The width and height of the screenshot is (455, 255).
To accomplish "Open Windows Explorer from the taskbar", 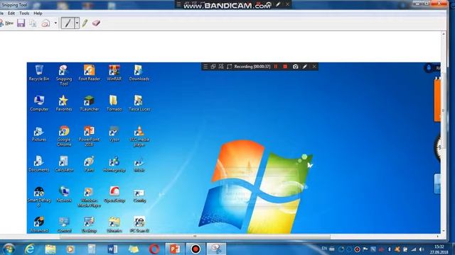I will point(50,249).
